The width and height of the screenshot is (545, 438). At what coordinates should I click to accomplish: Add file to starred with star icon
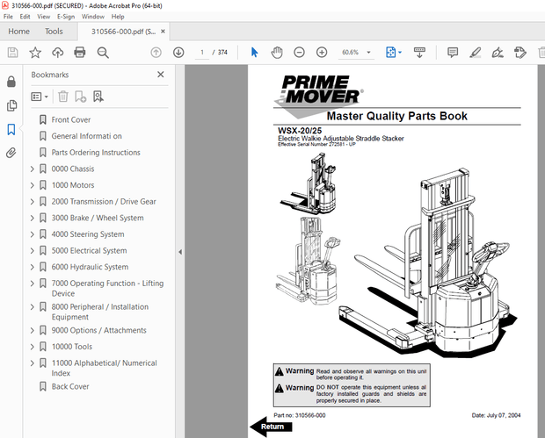(x=35, y=53)
